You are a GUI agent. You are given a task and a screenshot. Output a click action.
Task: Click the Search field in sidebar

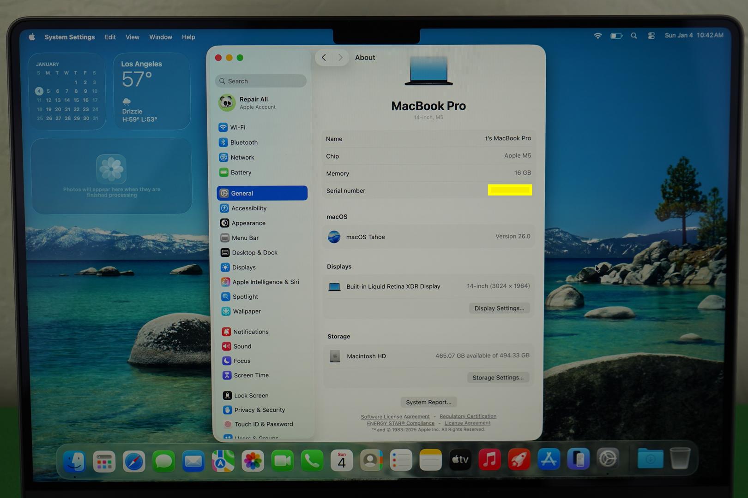pyautogui.click(x=261, y=81)
